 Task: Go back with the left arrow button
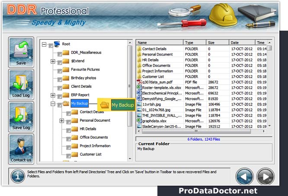[244, 177]
